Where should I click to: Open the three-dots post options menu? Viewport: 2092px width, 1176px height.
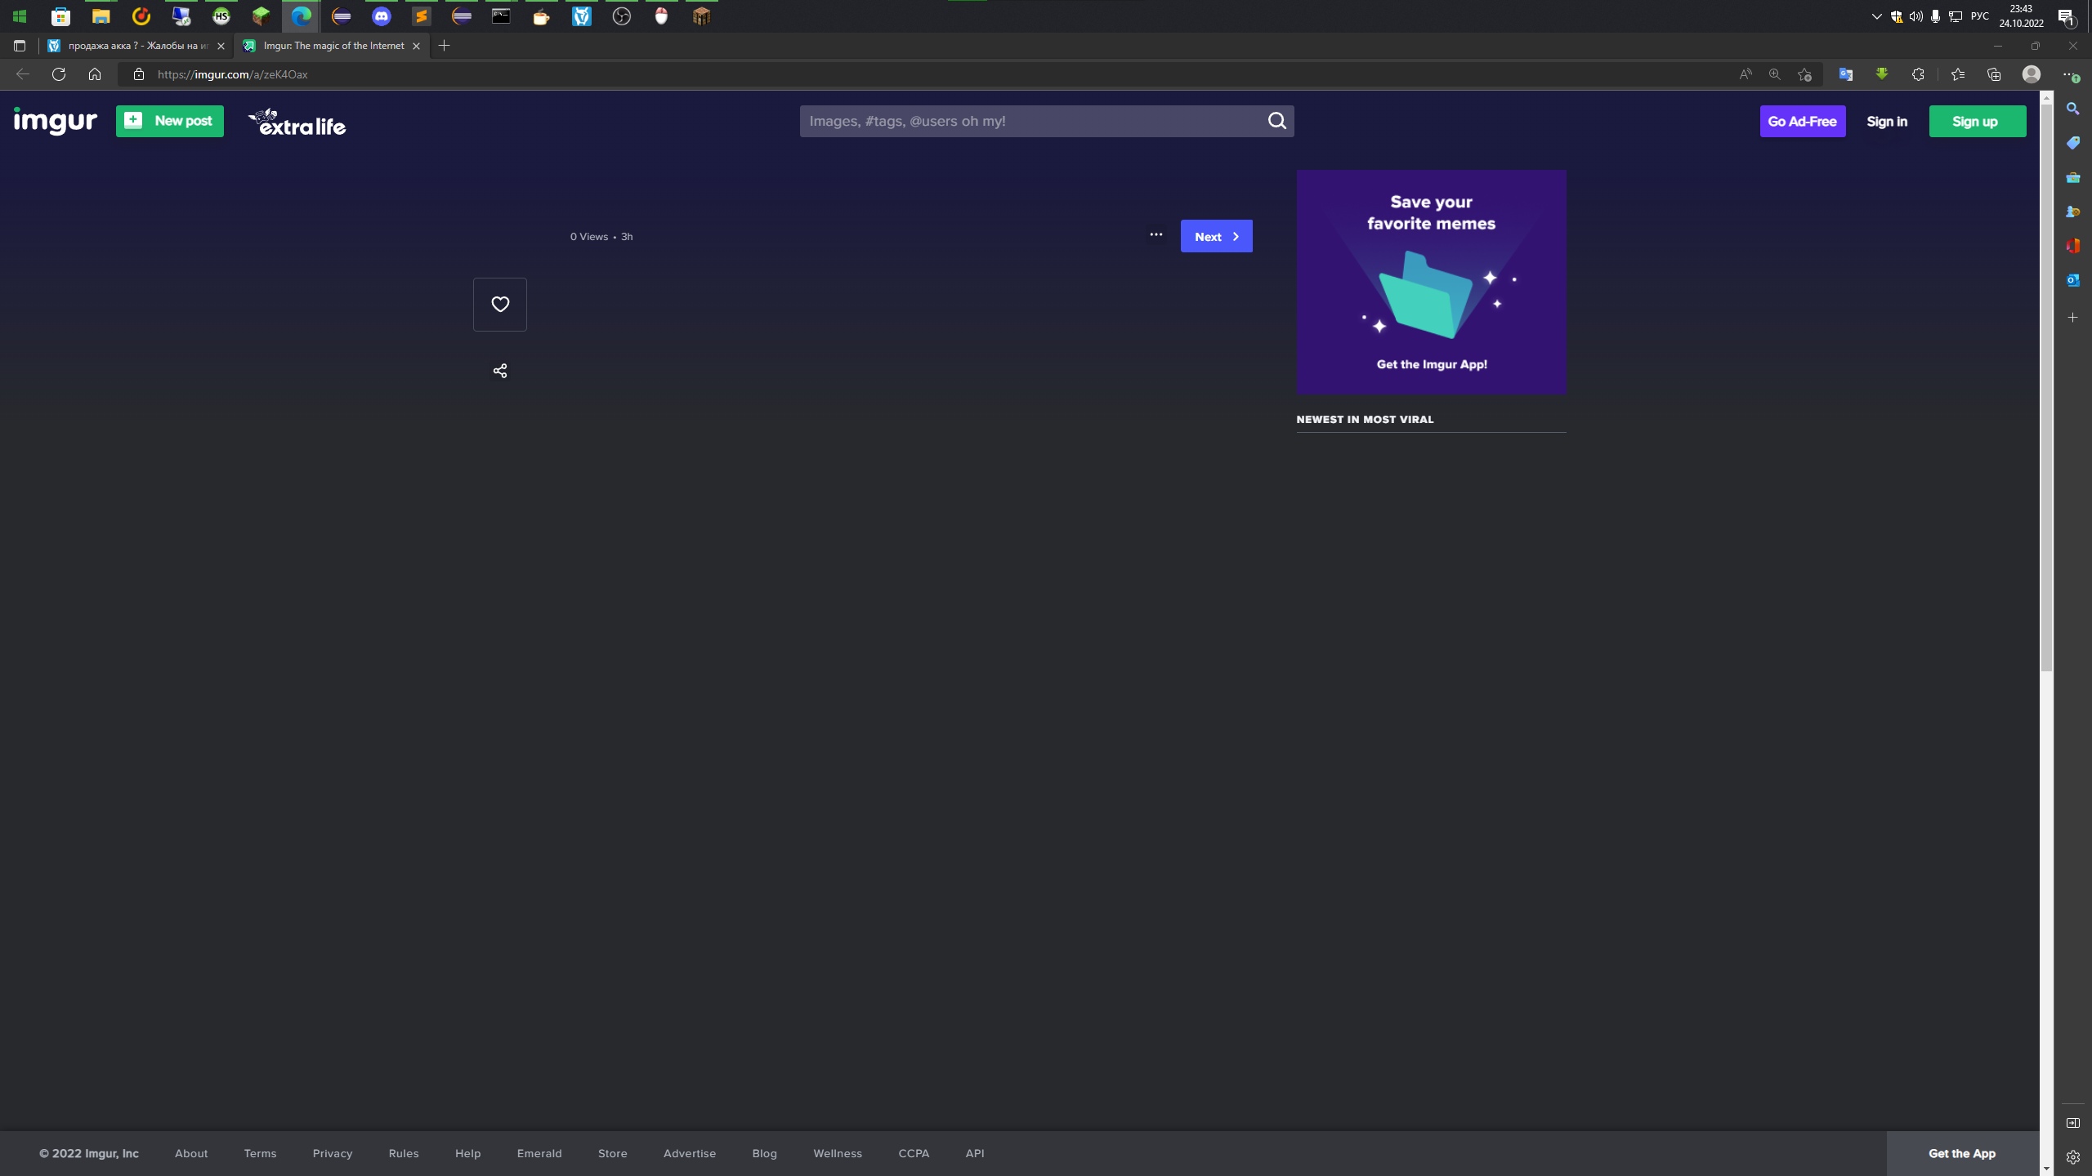(1156, 235)
